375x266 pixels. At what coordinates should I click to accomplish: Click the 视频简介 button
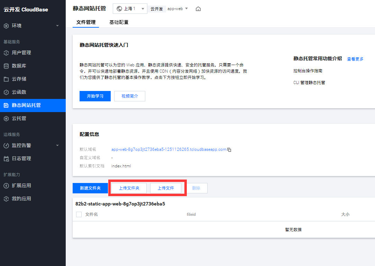coord(130,96)
